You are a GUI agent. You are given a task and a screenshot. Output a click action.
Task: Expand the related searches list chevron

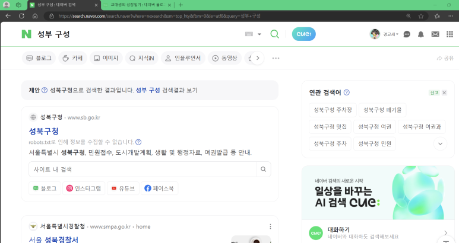(440, 143)
